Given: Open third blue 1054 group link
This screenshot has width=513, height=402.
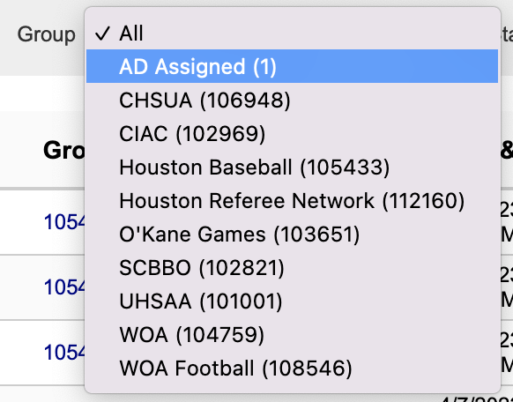Looking at the screenshot, I should click(64, 353).
